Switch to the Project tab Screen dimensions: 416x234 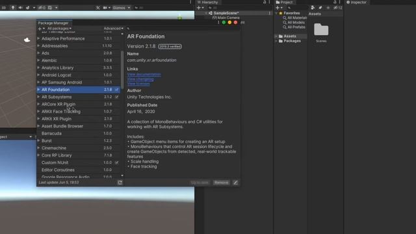[x=284, y=3]
